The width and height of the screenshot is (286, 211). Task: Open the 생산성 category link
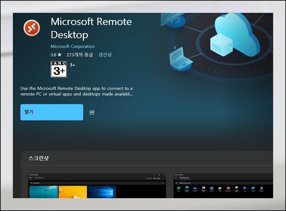(105, 54)
